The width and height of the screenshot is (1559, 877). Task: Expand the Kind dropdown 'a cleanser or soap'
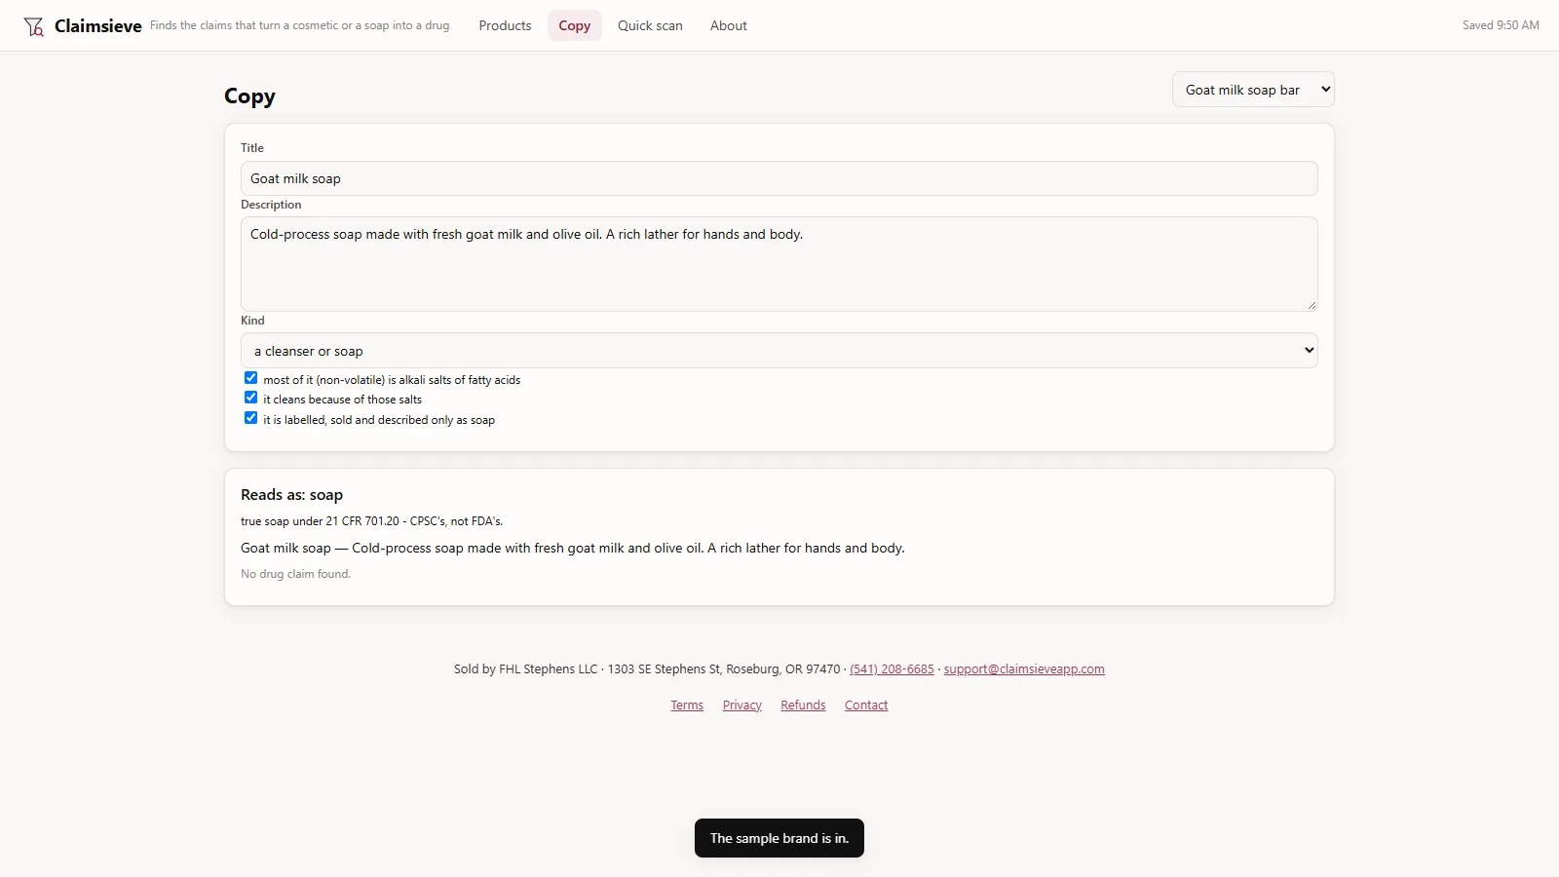779,351
